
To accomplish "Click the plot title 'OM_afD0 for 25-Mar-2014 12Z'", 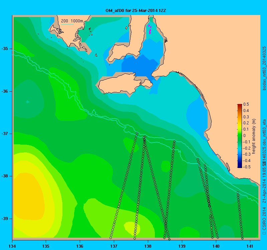I will (136, 11).
